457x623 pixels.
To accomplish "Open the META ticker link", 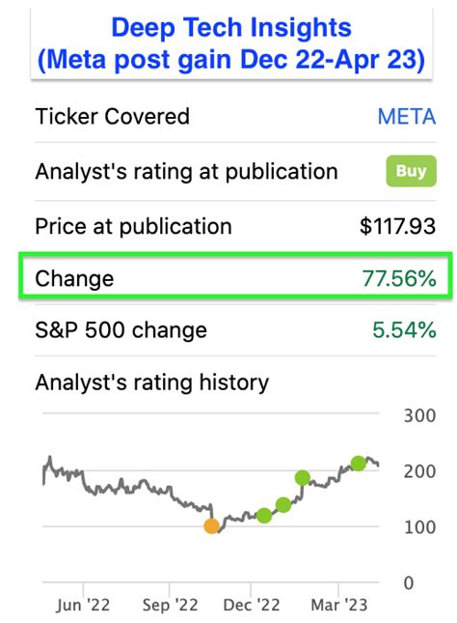I will point(407,117).
